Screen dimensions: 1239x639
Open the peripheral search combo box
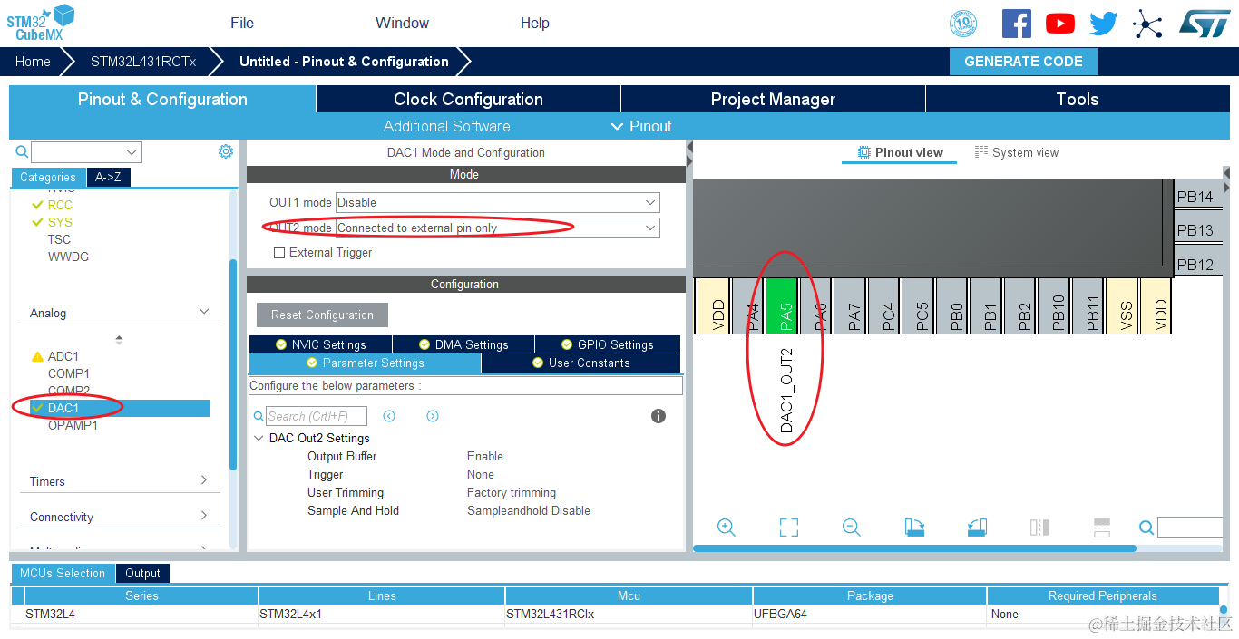[86, 152]
